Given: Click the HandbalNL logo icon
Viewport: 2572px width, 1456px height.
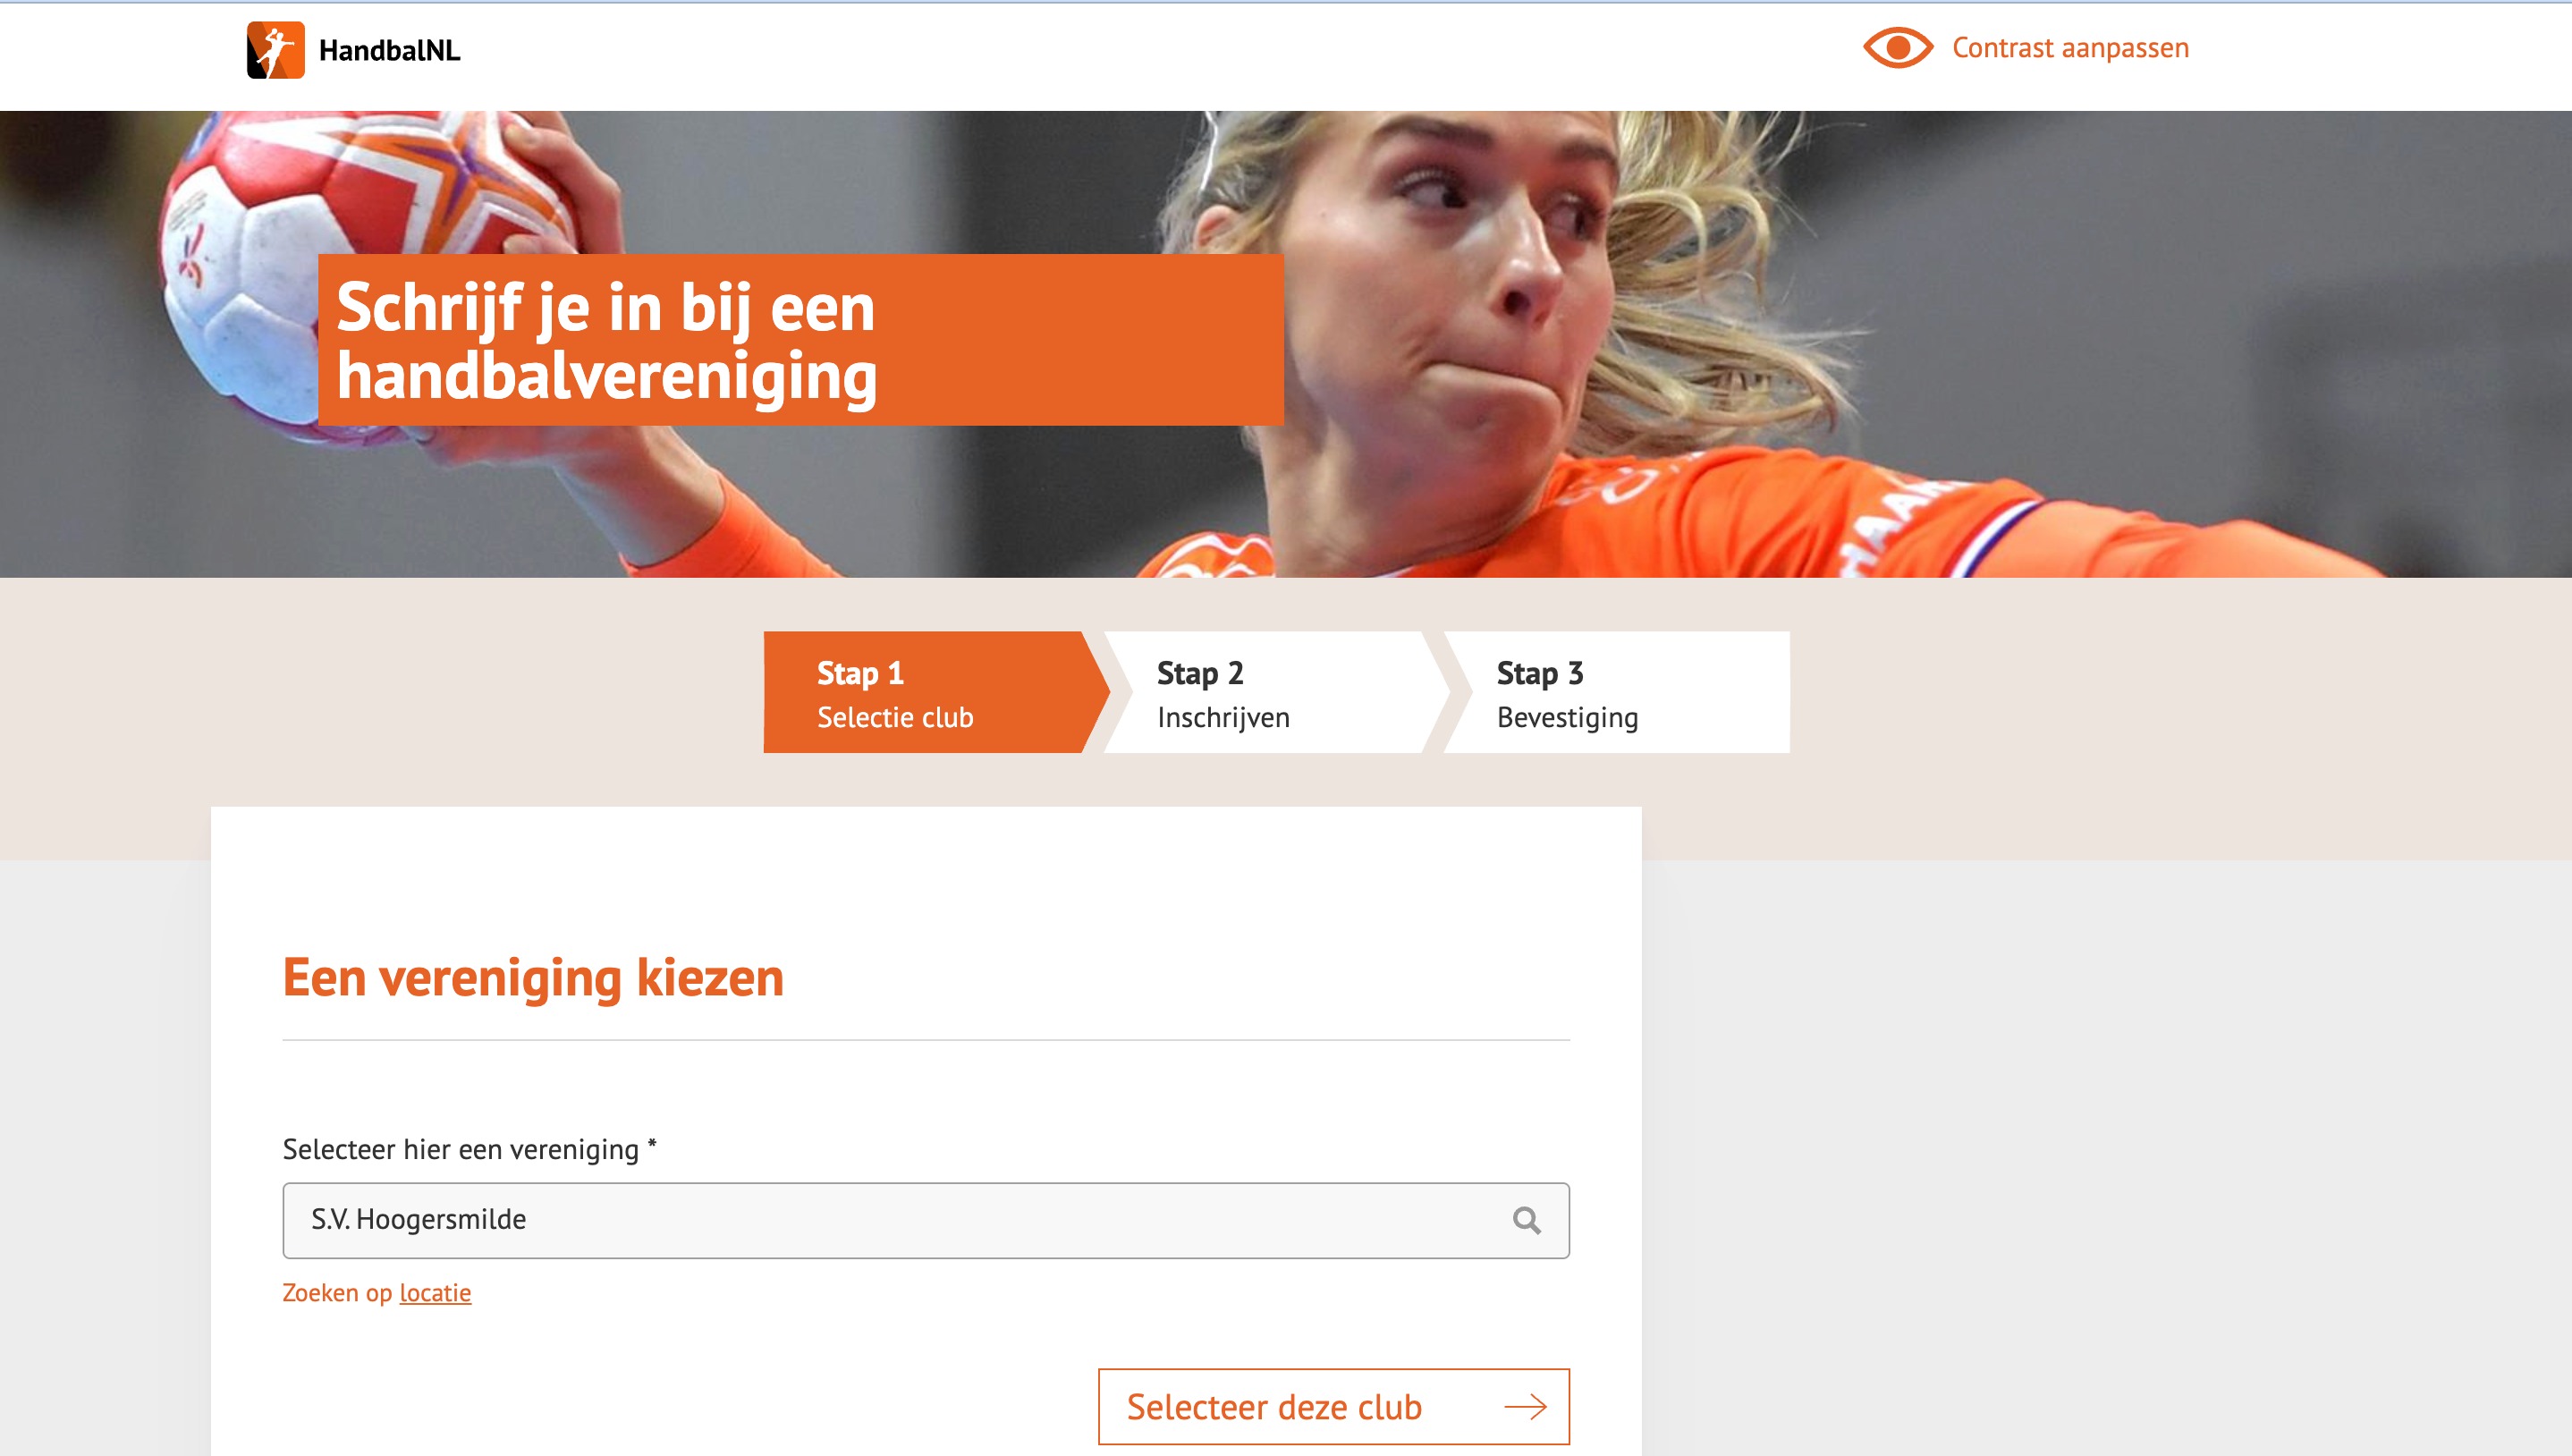Looking at the screenshot, I should point(275,50).
